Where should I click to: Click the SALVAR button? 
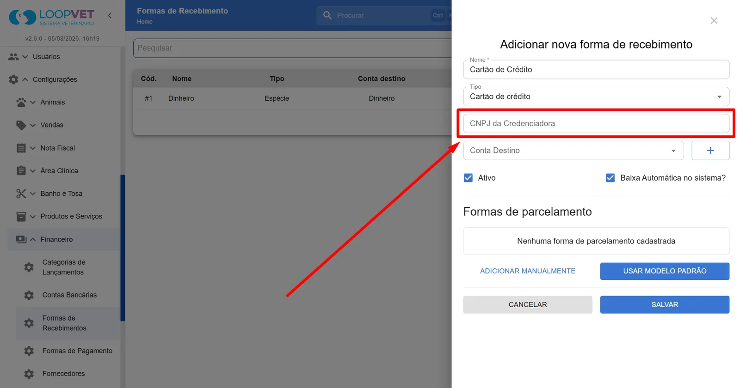(x=665, y=305)
